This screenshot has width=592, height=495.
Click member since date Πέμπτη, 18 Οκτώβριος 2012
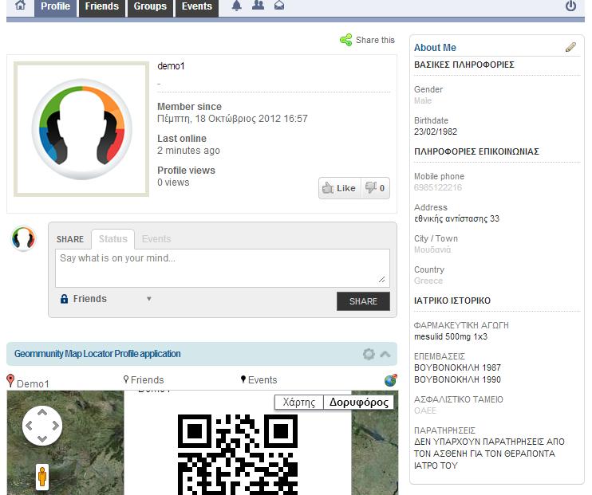click(x=233, y=119)
